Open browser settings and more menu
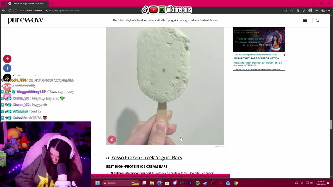The image size is (333, 187). pos(316,10)
